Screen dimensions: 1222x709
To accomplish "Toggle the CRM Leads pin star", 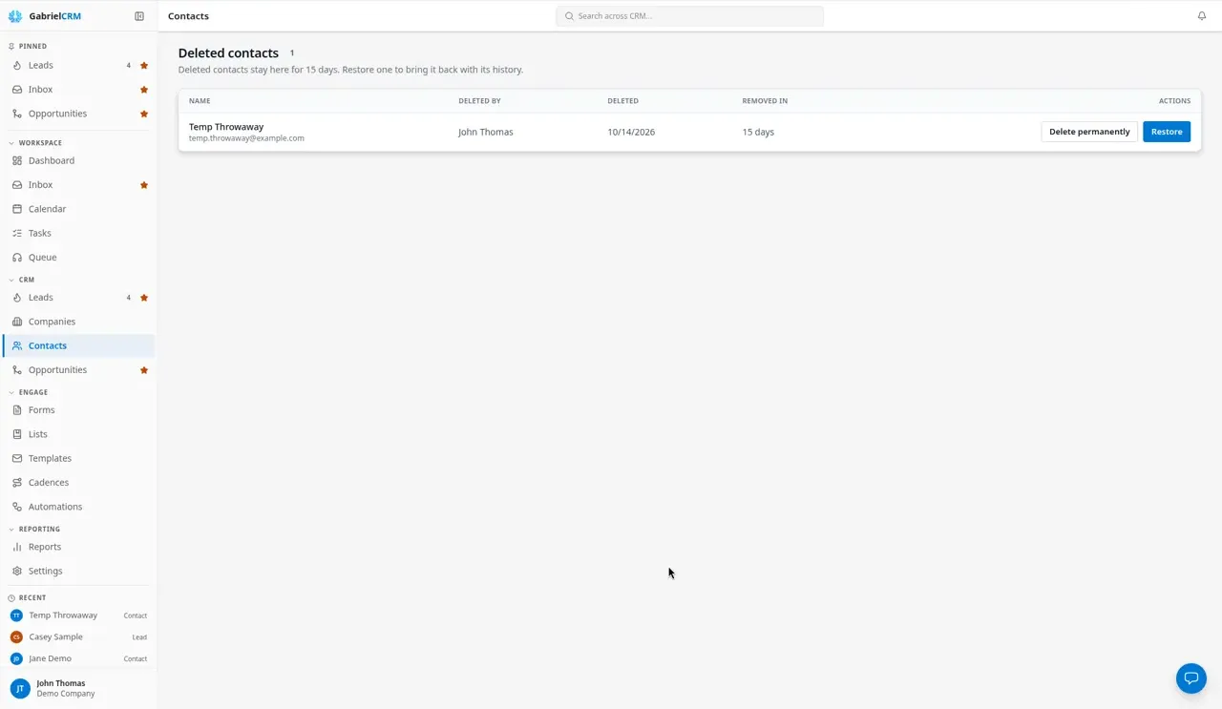I will (x=144, y=298).
